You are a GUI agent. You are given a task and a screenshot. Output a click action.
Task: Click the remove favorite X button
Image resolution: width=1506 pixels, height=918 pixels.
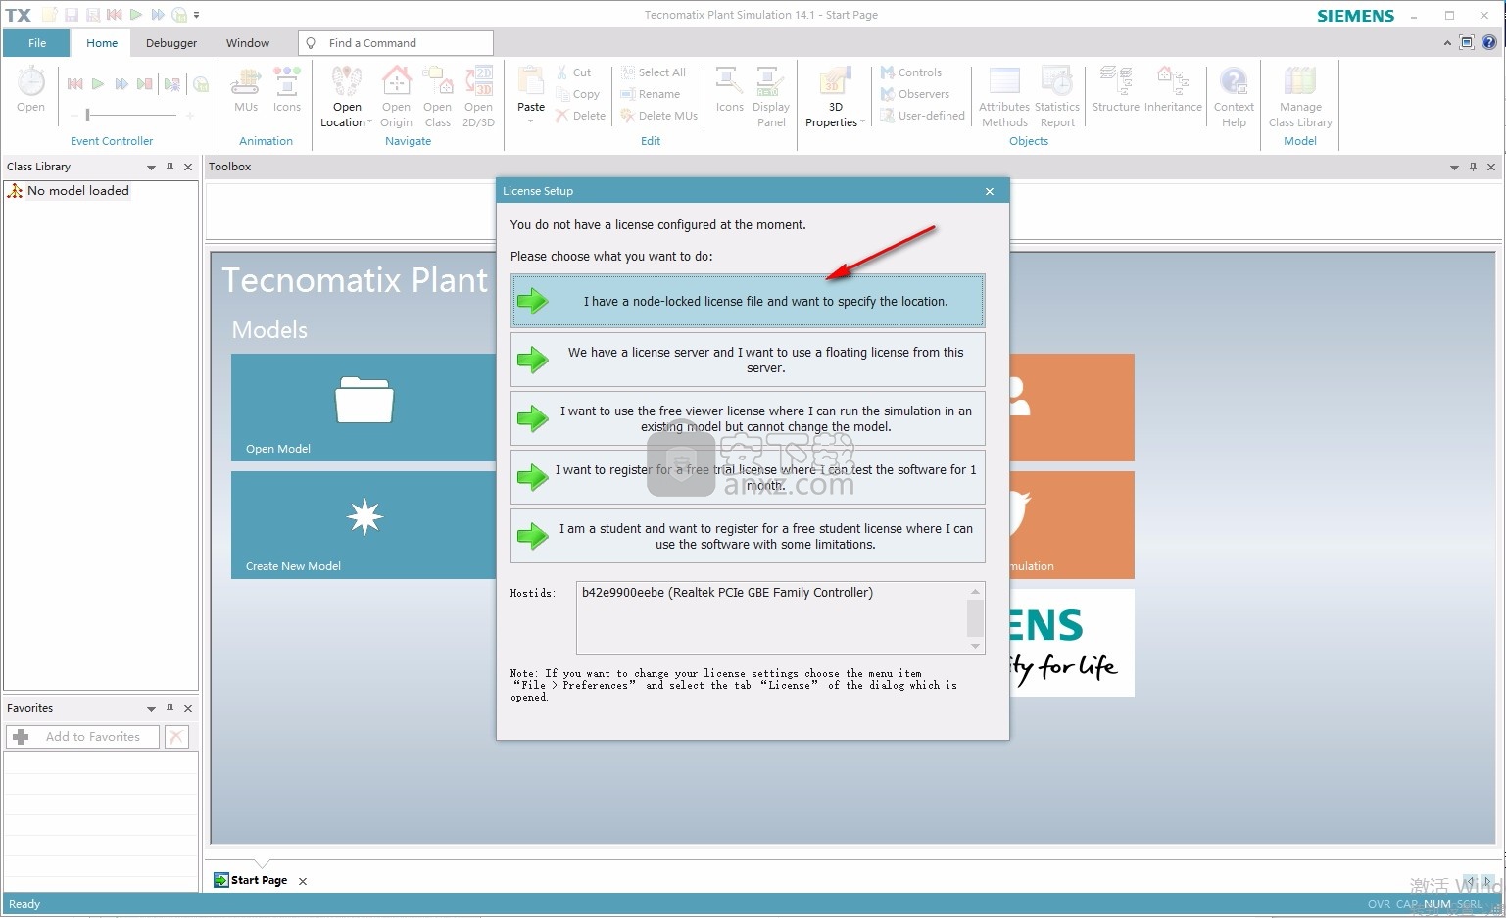coord(176,737)
